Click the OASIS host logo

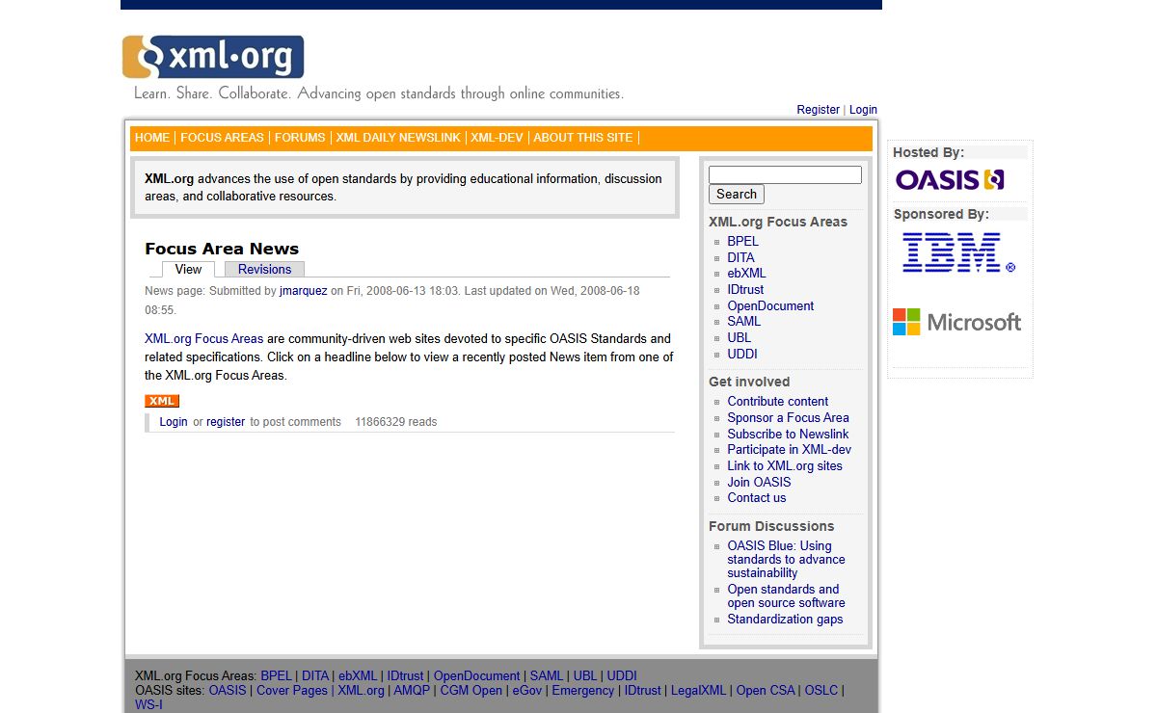pos(950,179)
